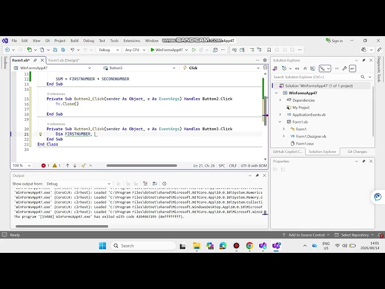The image size is (385, 289).
Task: Click the Live Share icon at top right
Action: [380, 50]
